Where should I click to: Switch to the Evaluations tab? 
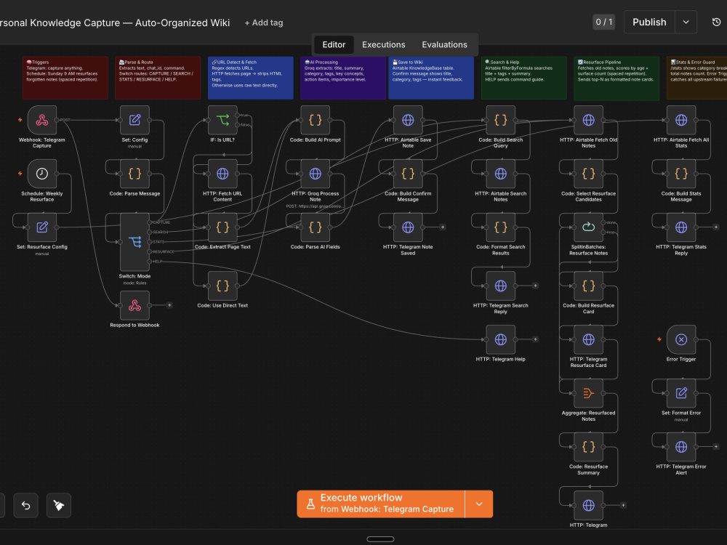click(444, 44)
